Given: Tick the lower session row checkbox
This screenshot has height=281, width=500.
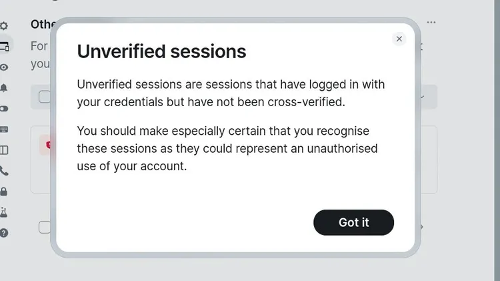Looking at the screenshot, I should (x=44, y=228).
